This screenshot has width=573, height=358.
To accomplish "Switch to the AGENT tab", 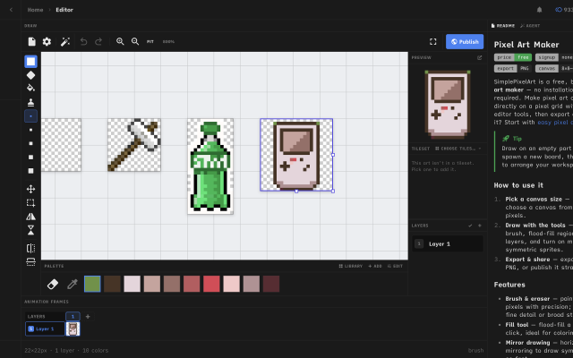I will (x=530, y=26).
